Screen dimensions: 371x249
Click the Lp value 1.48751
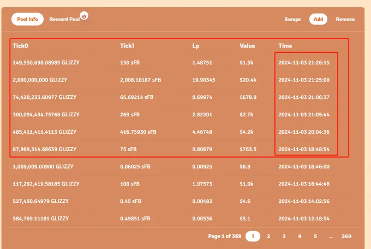[202, 63]
